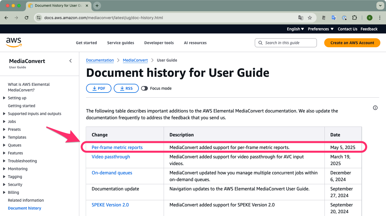The height and width of the screenshot is (216, 386).
Task: Expand the Security section
Action: 4,184
